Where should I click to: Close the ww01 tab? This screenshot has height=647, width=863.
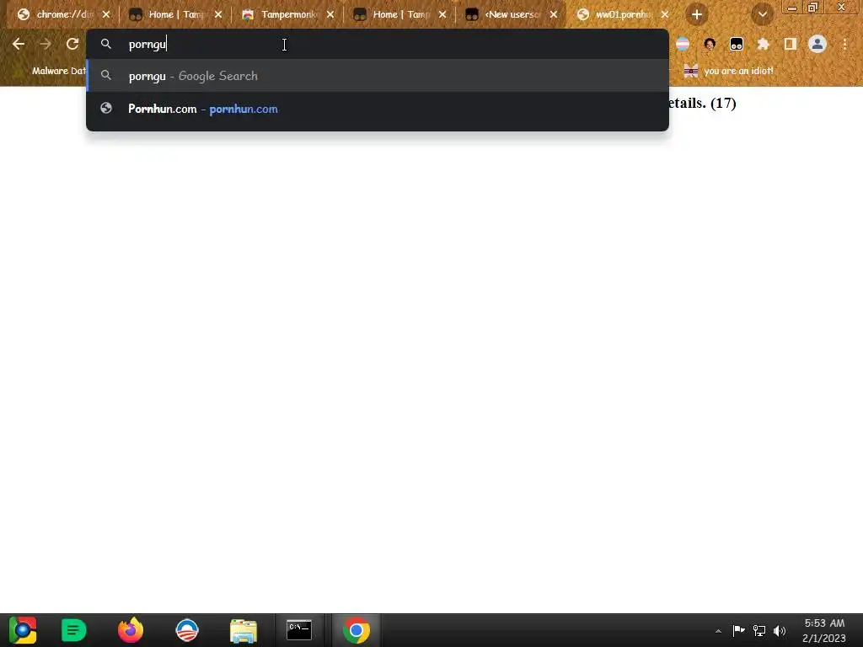coord(665,15)
